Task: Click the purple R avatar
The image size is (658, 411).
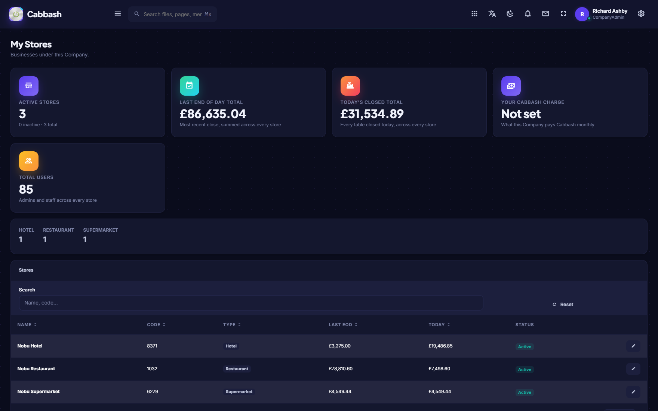Action: coord(582,14)
